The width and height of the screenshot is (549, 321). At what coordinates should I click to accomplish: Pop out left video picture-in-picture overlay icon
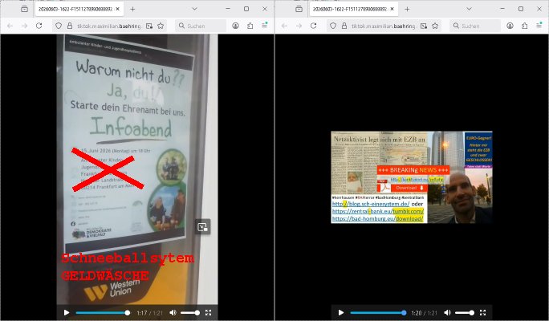tap(203, 227)
